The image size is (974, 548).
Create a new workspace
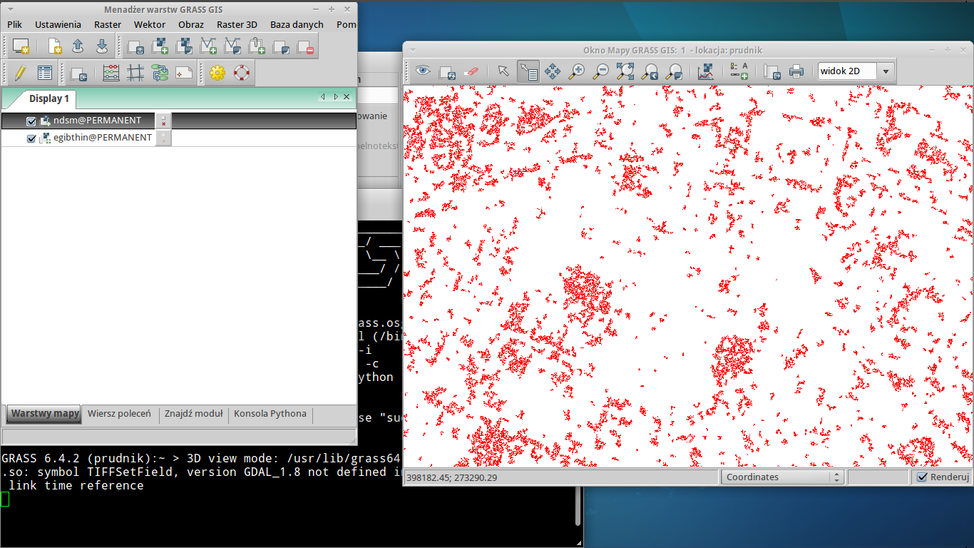coord(55,46)
